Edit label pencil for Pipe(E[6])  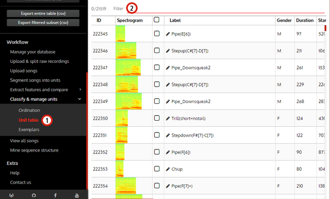click(168, 34)
